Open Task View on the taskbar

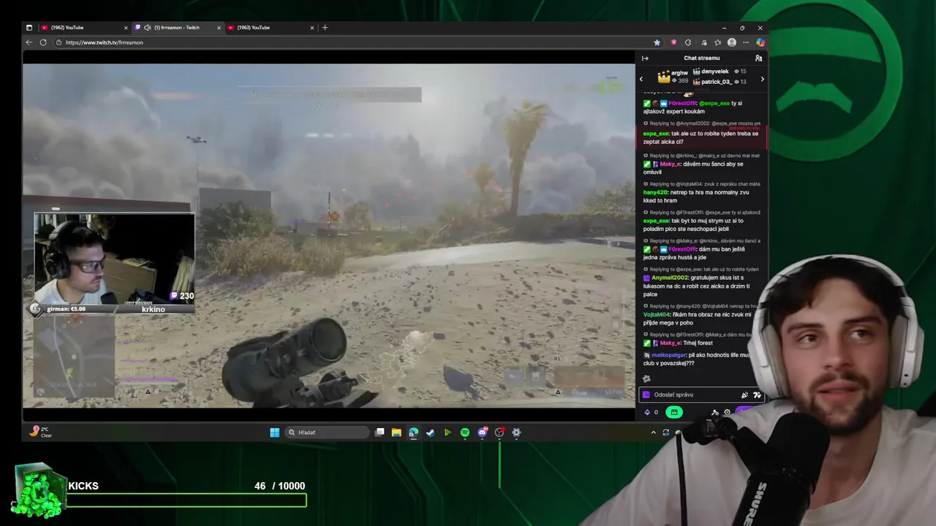click(x=380, y=432)
